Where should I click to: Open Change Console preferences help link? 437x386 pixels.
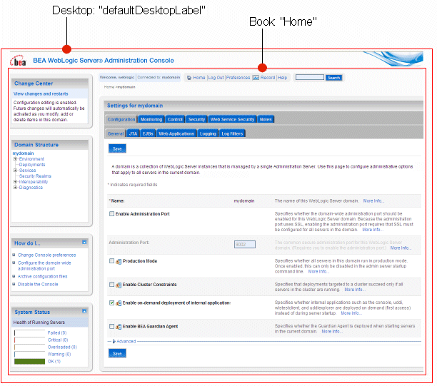coord(47,255)
